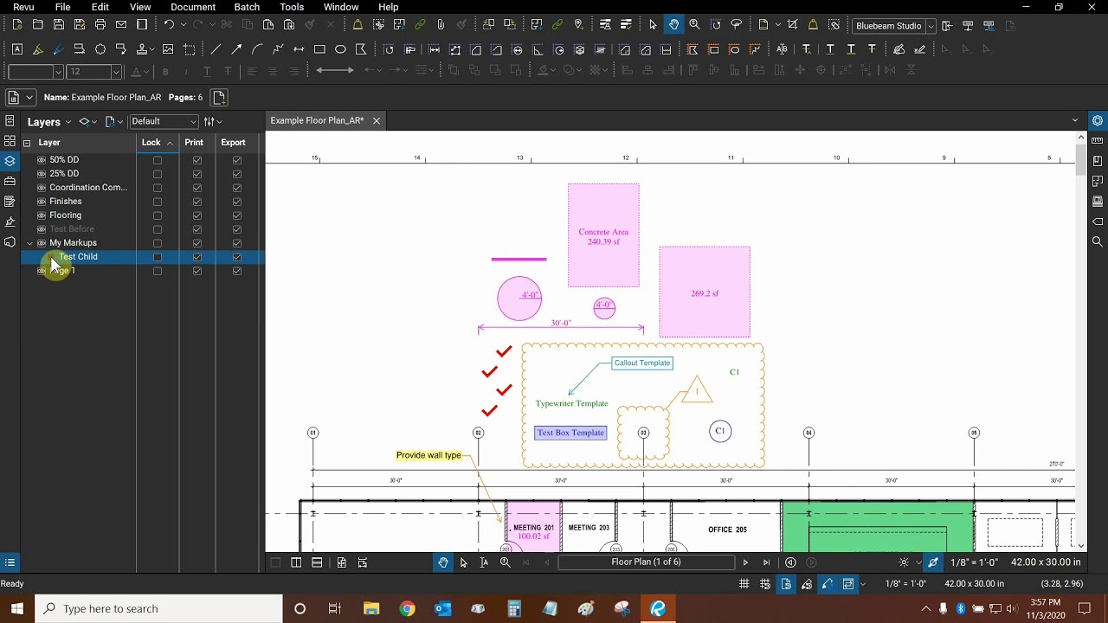Open Chrome from the taskbar
The height and width of the screenshot is (623, 1108).
pos(407,609)
